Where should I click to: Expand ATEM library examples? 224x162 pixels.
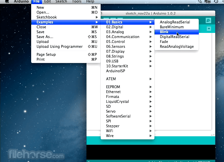[127, 79]
